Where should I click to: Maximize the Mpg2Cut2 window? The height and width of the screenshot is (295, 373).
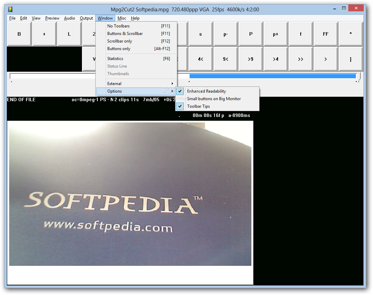click(x=344, y=8)
